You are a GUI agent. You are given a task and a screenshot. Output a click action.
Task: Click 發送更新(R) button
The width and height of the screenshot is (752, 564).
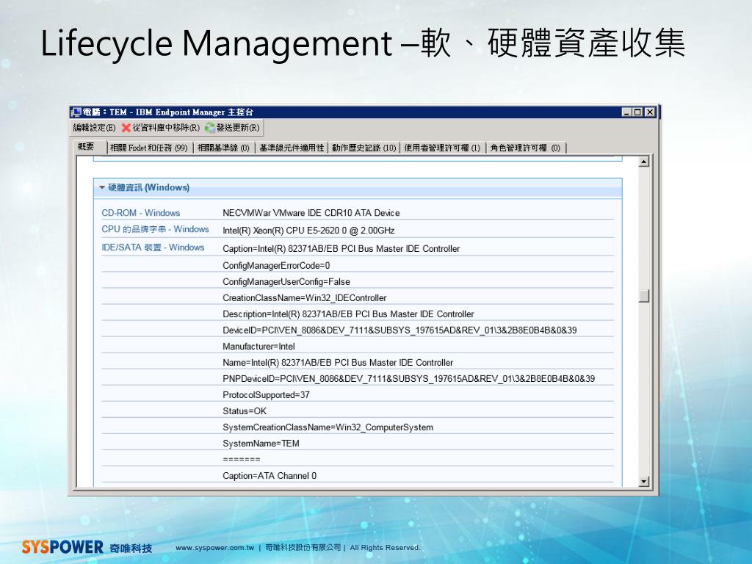click(232, 128)
